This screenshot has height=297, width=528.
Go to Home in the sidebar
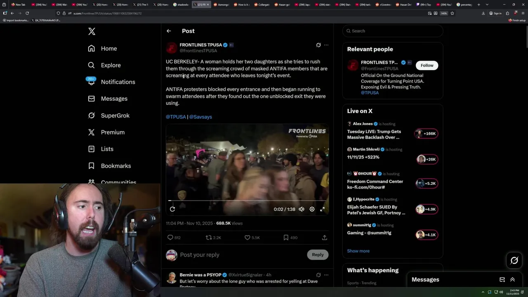(102, 48)
